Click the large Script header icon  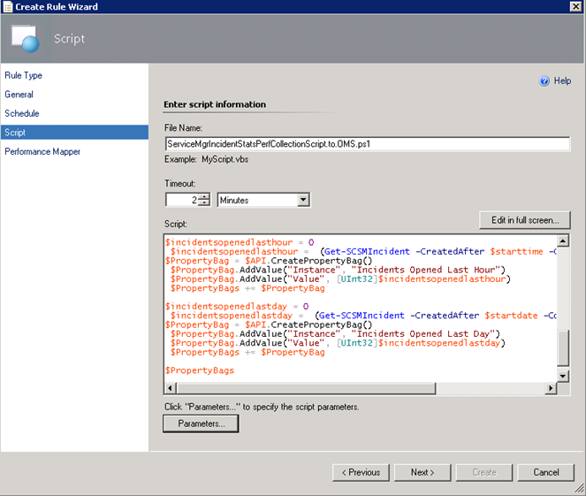pos(26,38)
